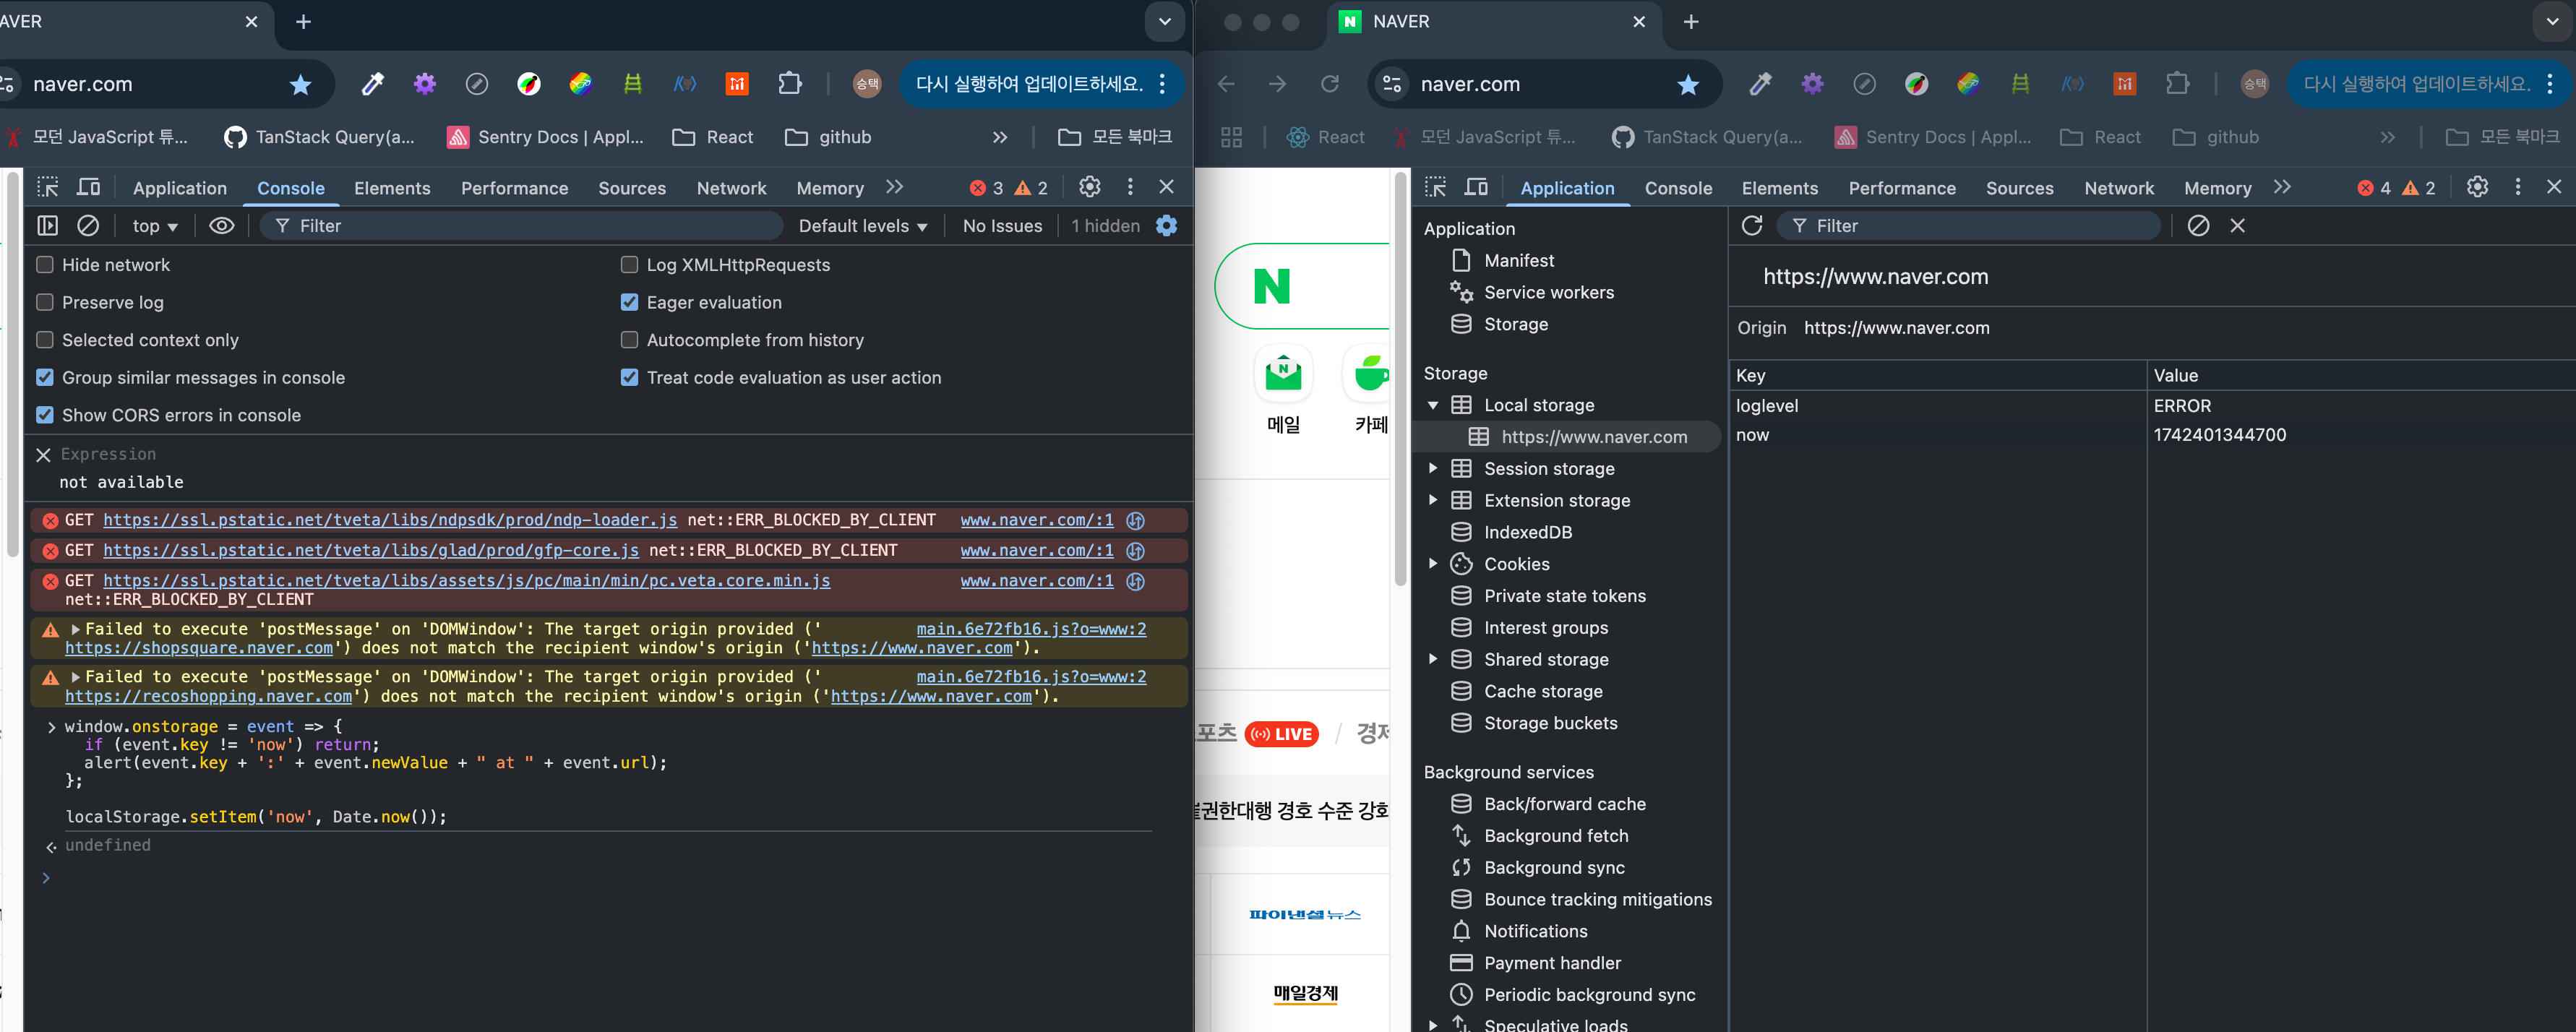Show more tabs in left DevTools
Viewport: 2576px width, 1032px height.
(895, 187)
